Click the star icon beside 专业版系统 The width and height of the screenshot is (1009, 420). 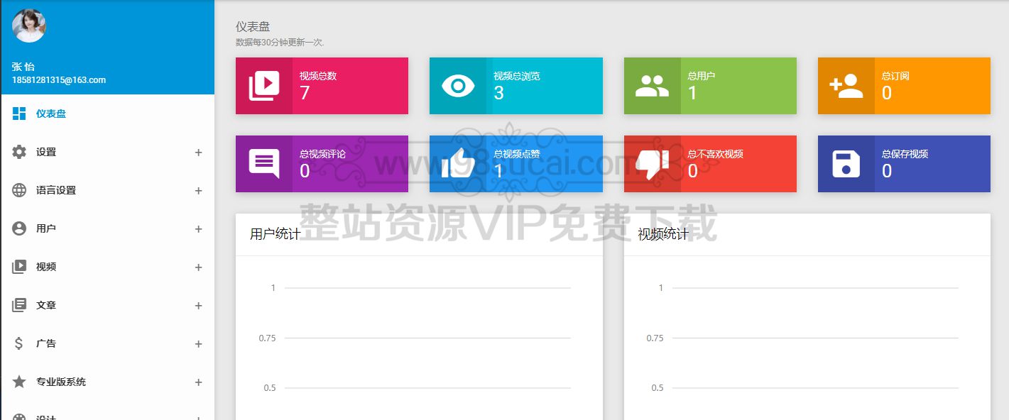pos(19,381)
